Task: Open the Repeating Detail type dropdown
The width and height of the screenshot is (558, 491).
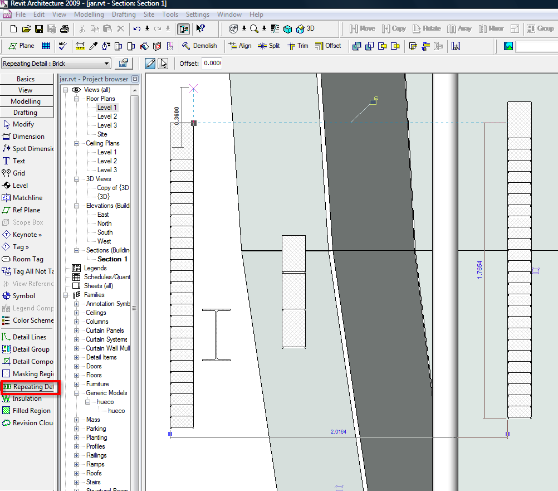Action: (107, 64)
